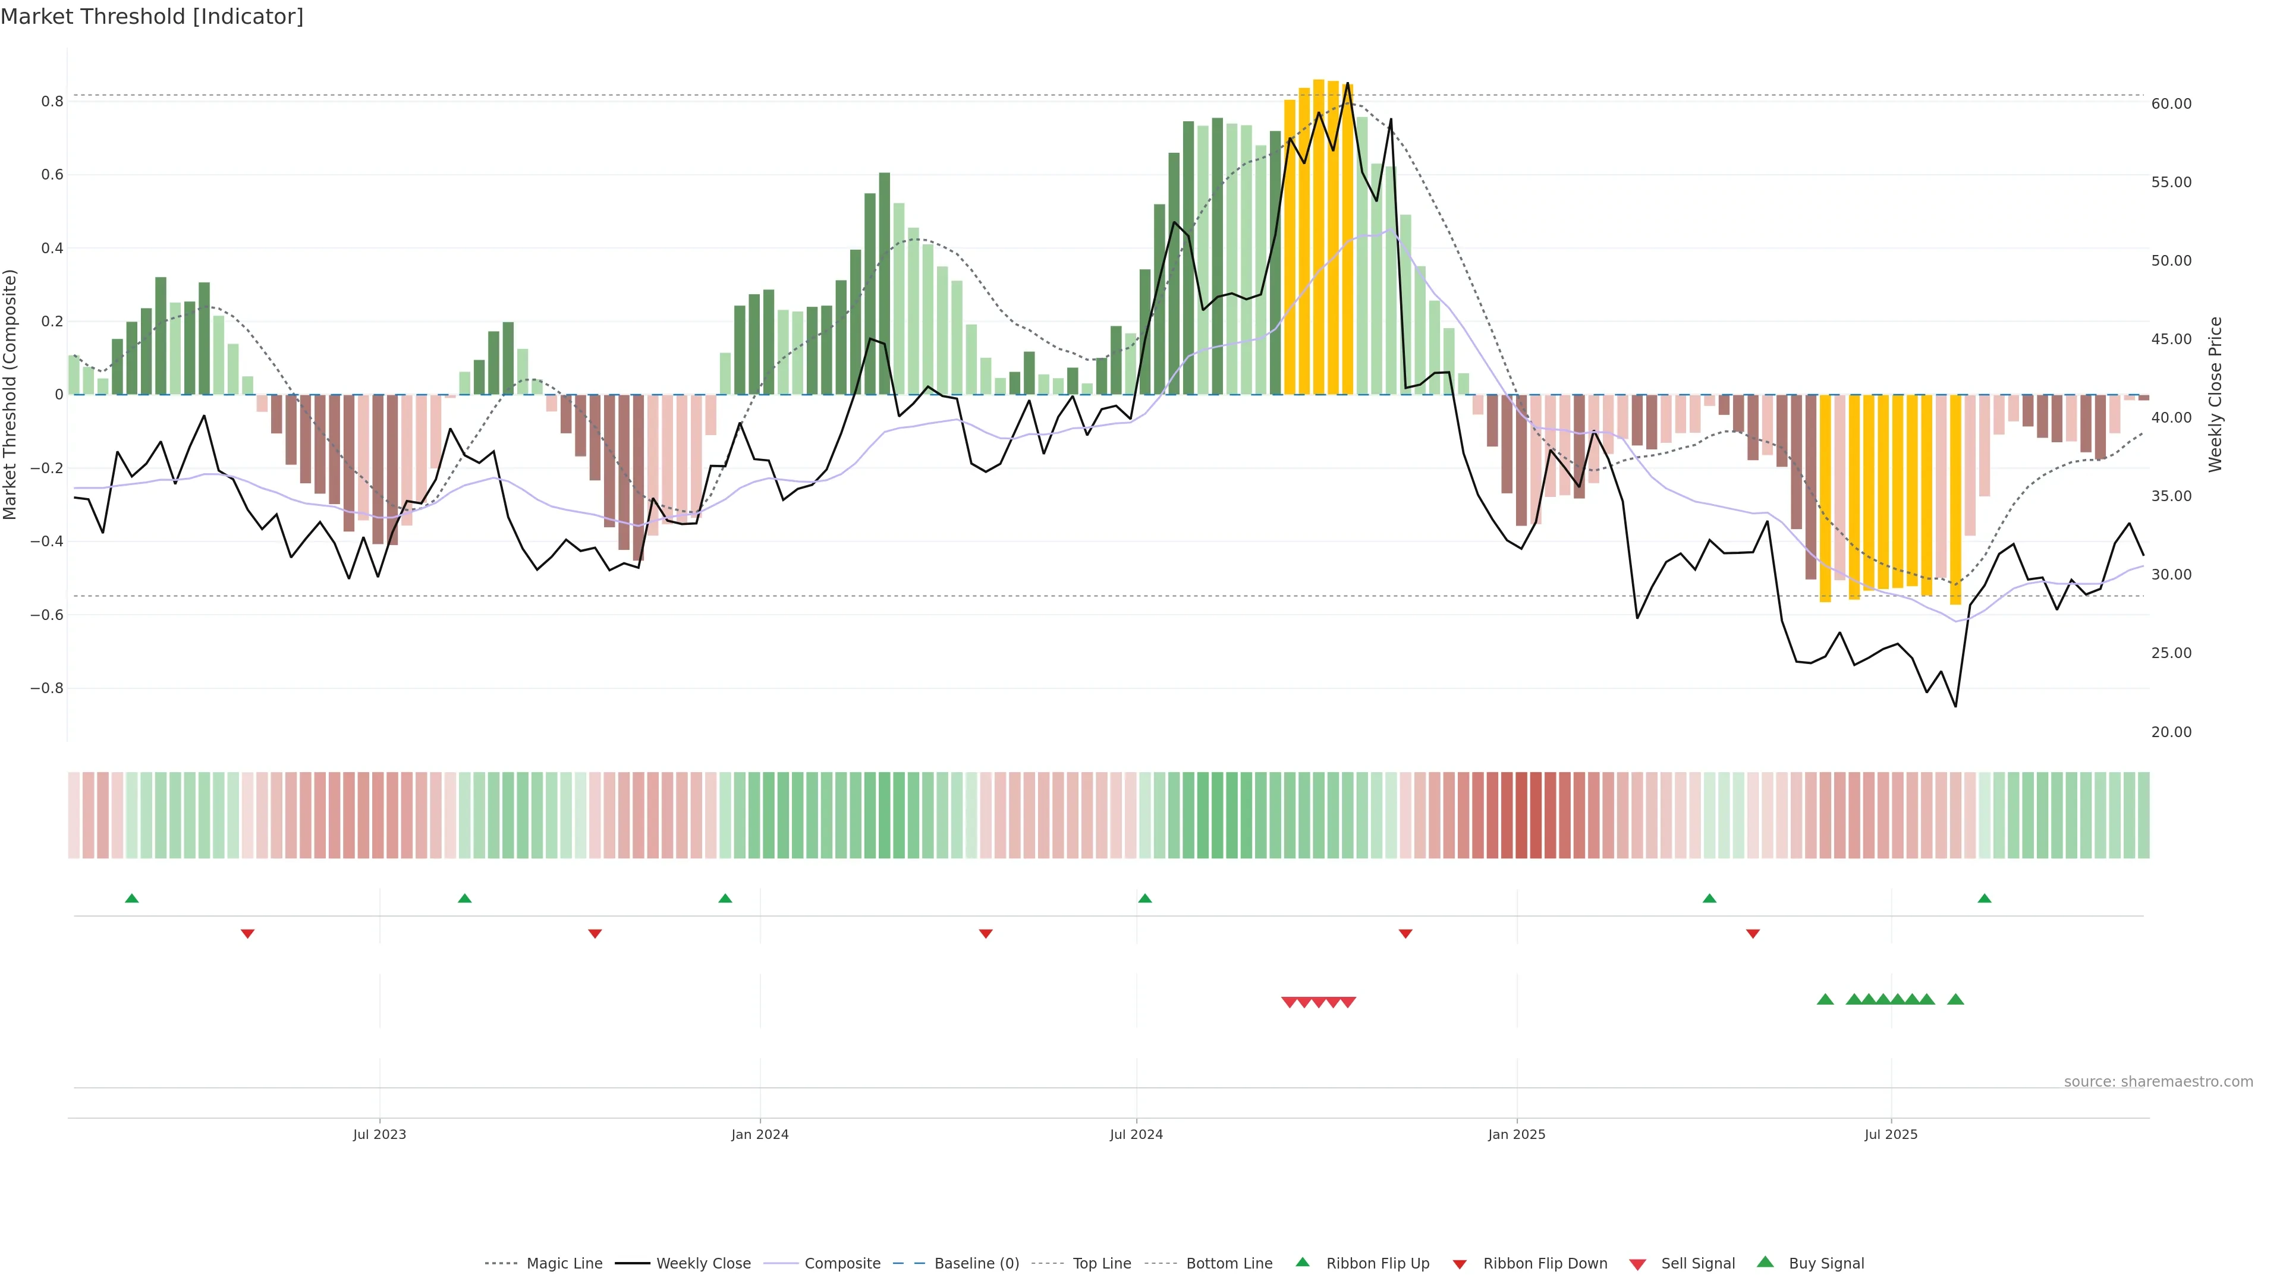
Task: Click the Jan 2024 x-axis label
Action: click(760, 1134)
